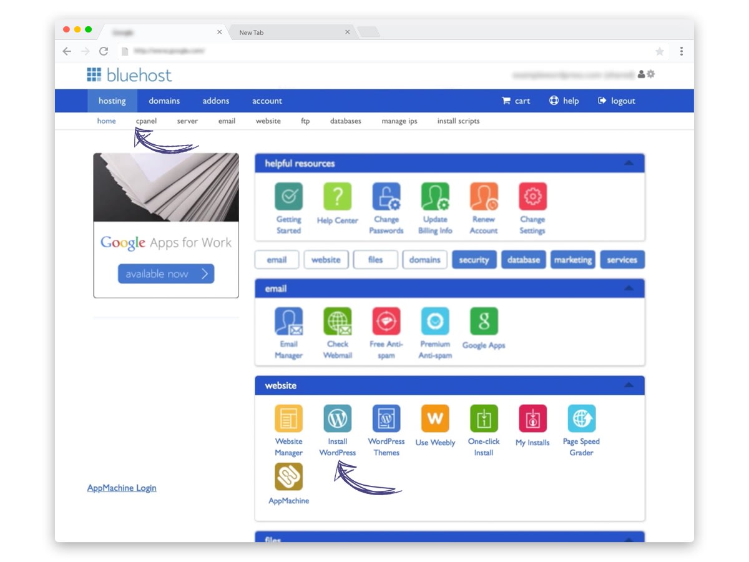Launch the Email Manager icon
The image size is (749, 562).
coord(288,321)
